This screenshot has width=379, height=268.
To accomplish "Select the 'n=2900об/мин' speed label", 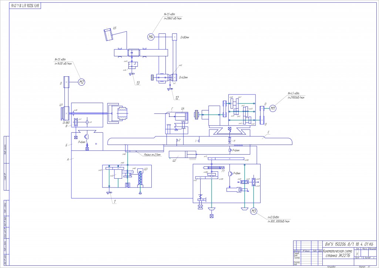I will 296,97.
